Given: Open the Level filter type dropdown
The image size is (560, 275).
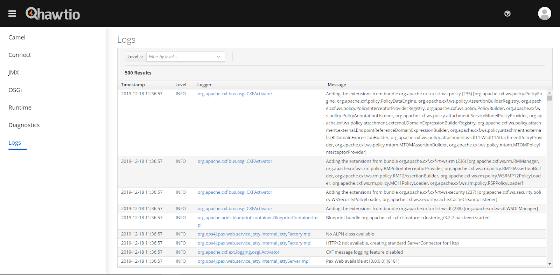Looking at the screenshot, I should (x=135, y=56).
